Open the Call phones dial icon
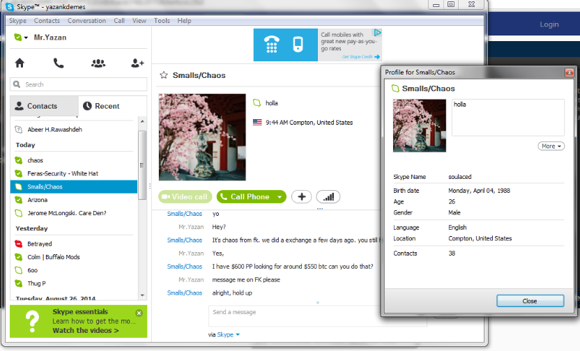The image size is (580, 351). point(59,63)
